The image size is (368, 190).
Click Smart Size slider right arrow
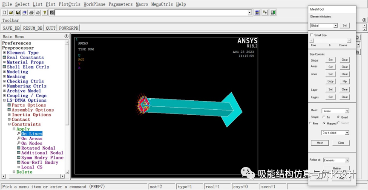[x=349, y=40]
